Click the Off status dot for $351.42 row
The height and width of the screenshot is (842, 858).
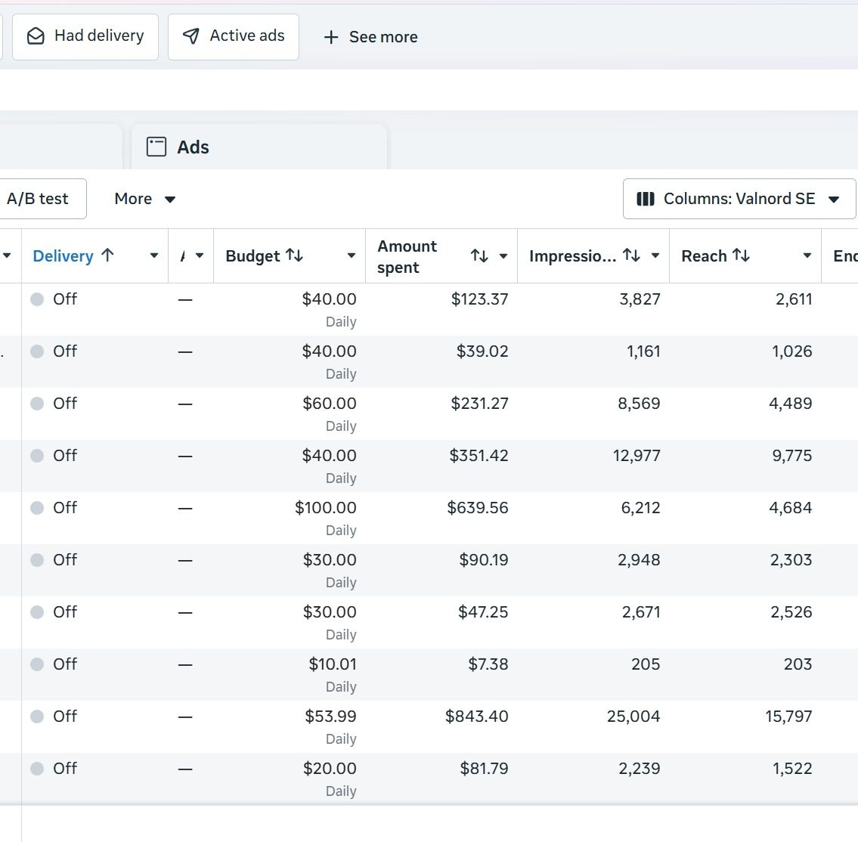point(36,456)
